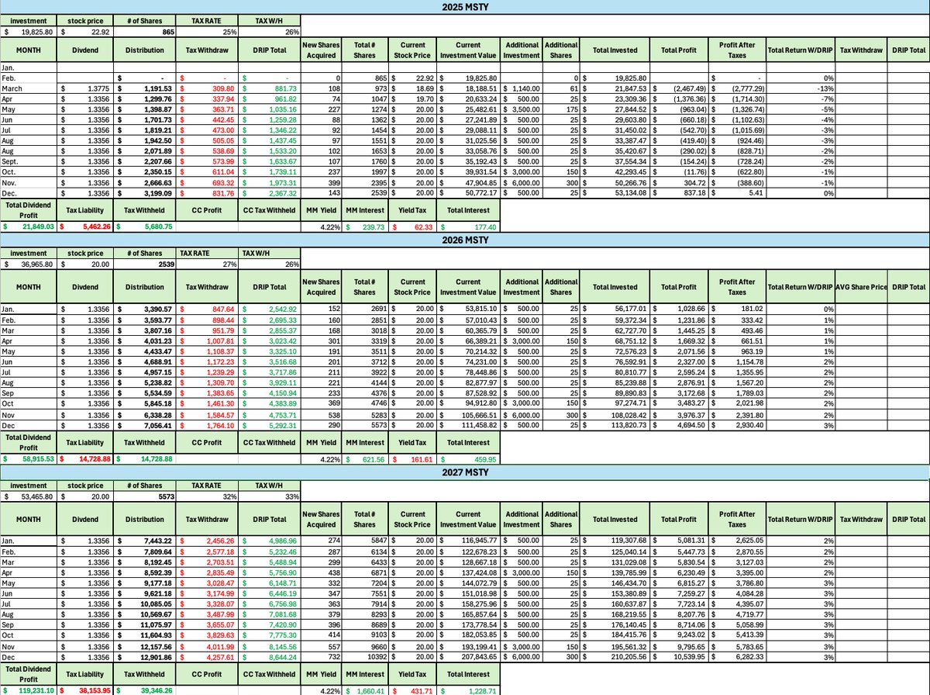The height and width of the screenshot is (695, 930).
Task: Click DRIP total cell 8,644.24
Action: [x=269, y=656]
